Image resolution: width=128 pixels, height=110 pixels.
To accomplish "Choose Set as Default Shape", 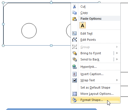I will [96, 87].
